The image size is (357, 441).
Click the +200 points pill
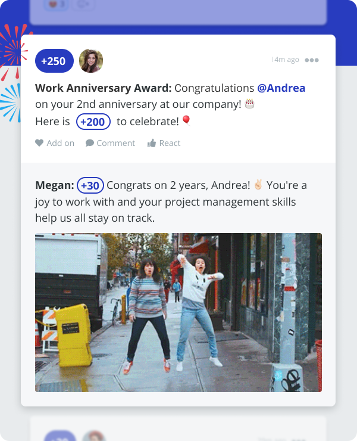(93, 122)
